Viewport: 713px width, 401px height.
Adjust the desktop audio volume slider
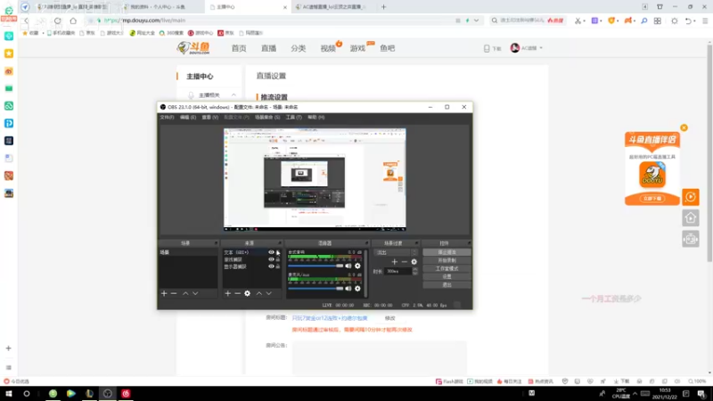click(x=316, y=266)
